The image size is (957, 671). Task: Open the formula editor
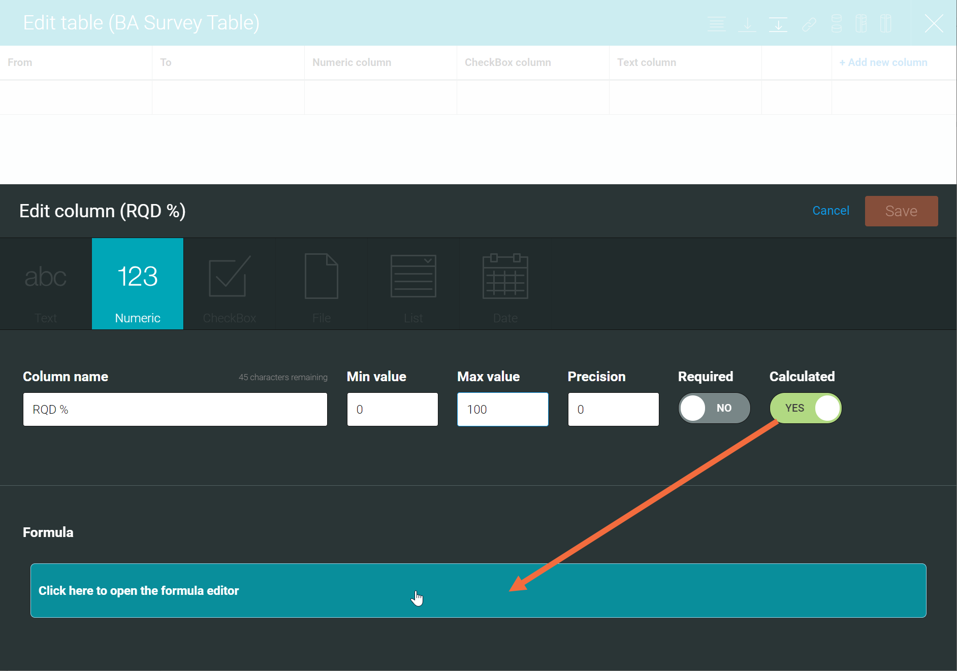click(x=479, y=590)
